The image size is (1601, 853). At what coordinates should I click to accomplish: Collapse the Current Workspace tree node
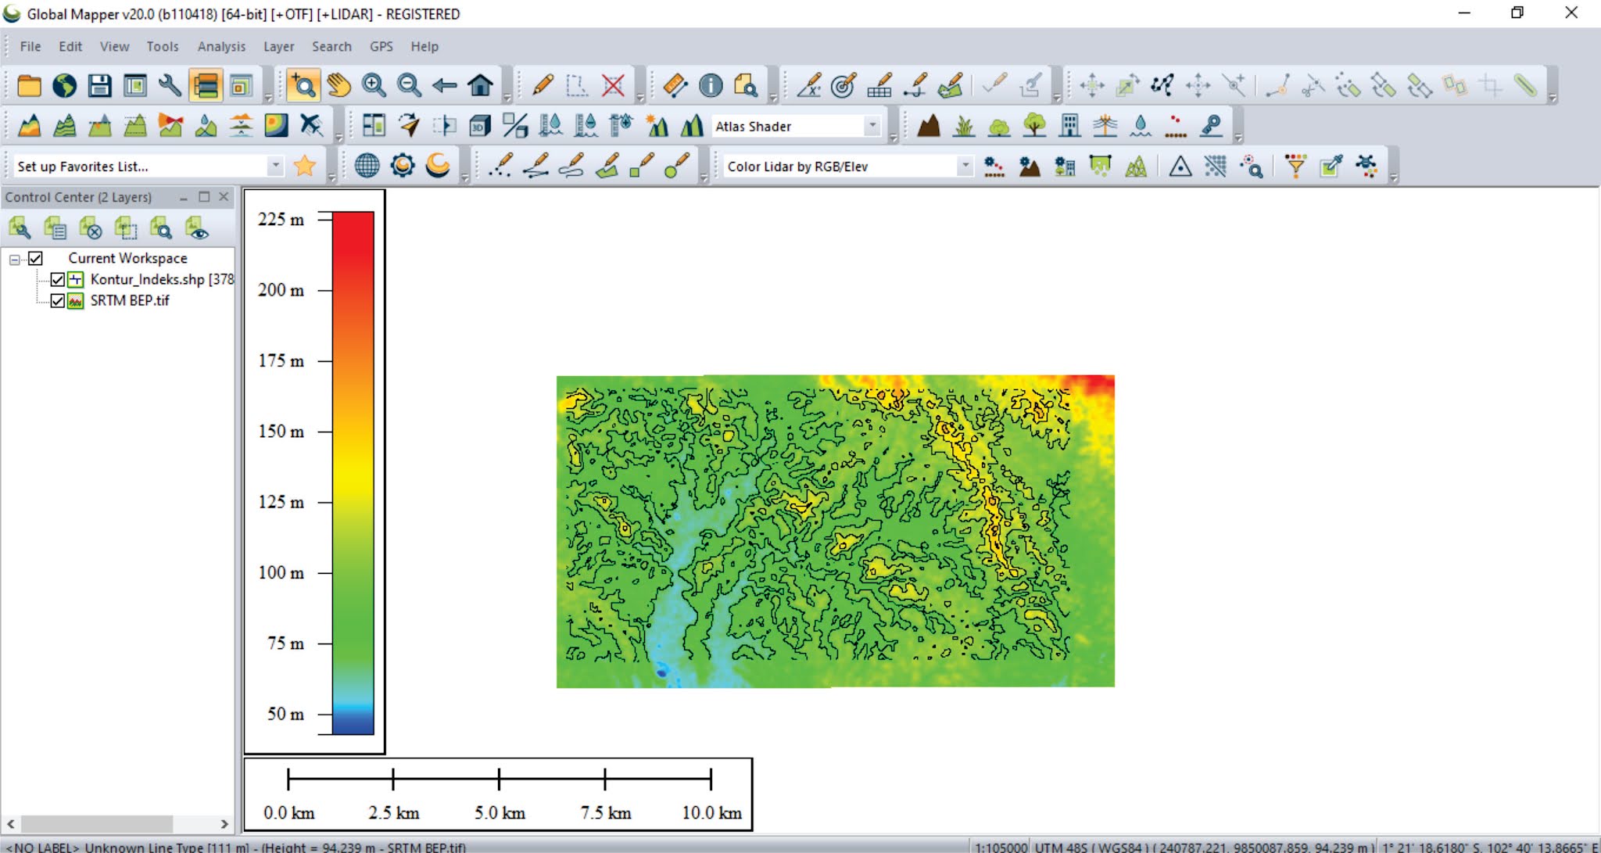click(x=16, y=258)
